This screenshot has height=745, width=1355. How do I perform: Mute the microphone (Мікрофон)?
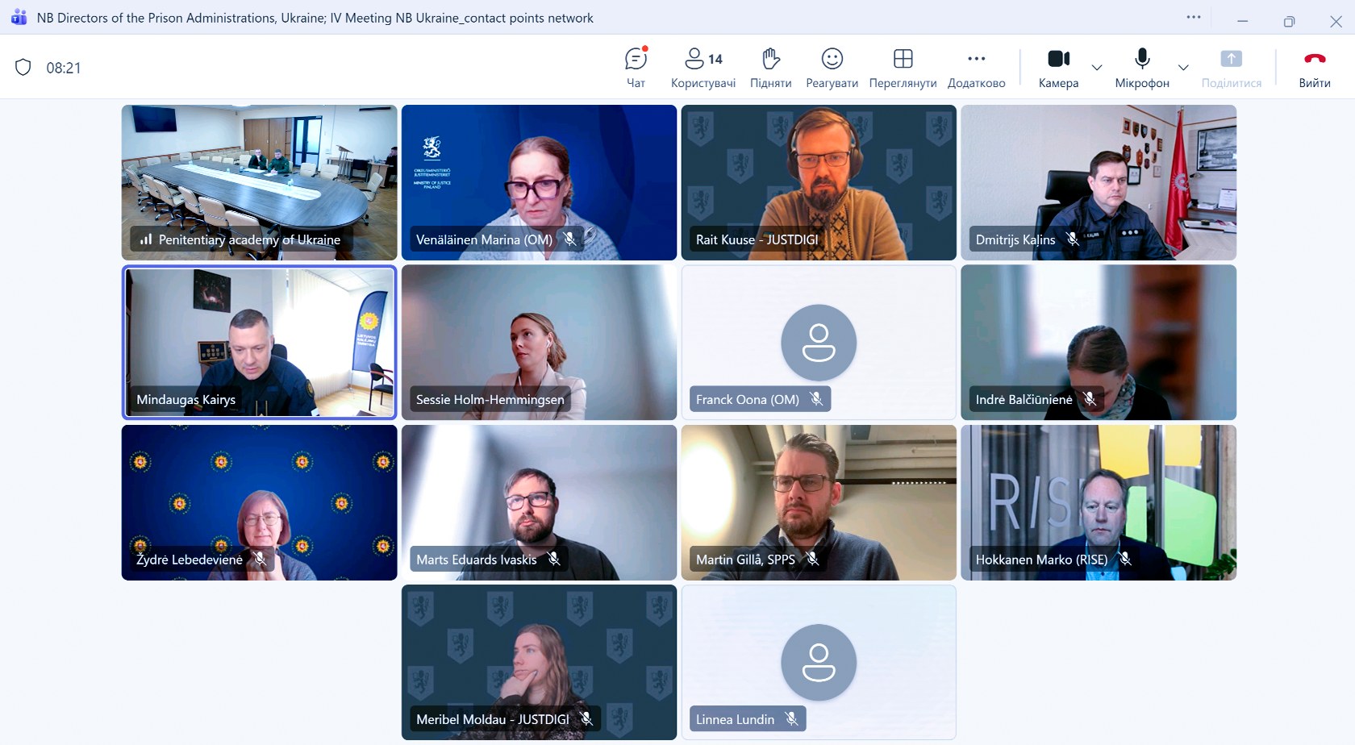[x=1141, y=67]
